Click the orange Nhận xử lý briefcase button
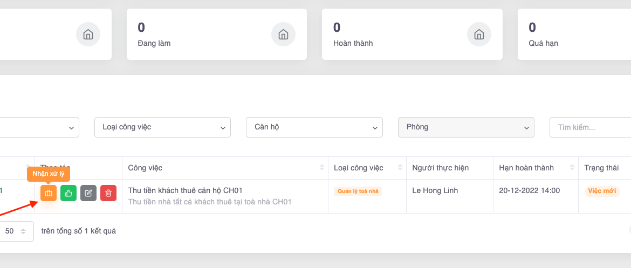The width and height of the screenshot is (631, 268). pyautogui.click(x=49, y=193)
